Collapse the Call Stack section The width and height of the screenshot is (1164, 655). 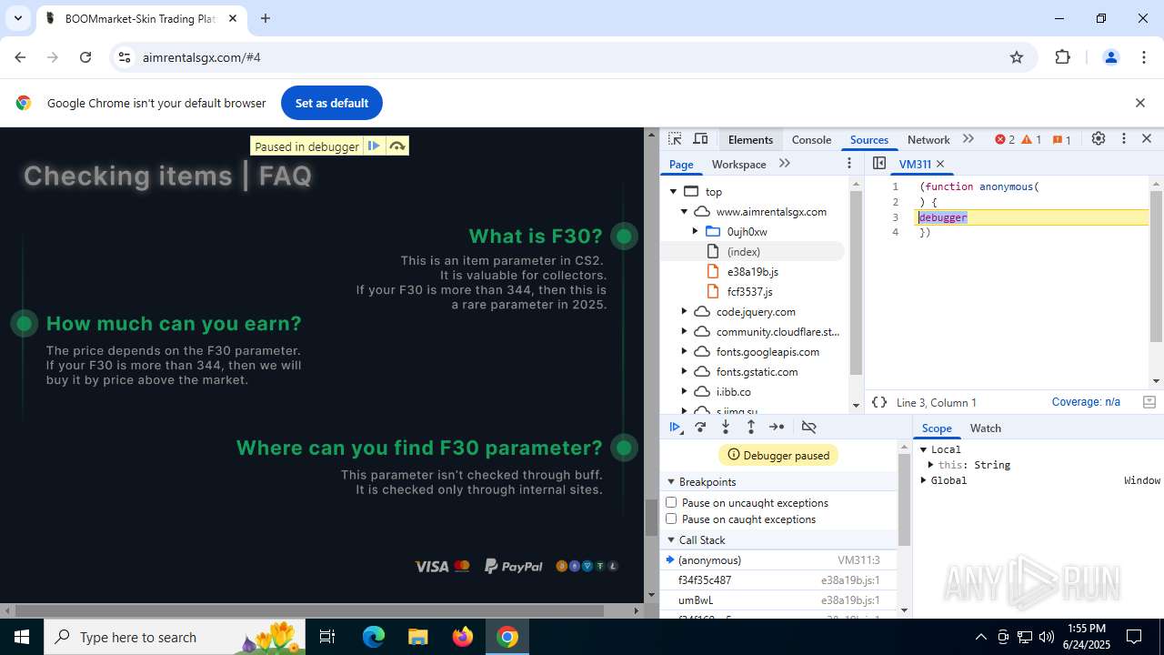point(671,540)
